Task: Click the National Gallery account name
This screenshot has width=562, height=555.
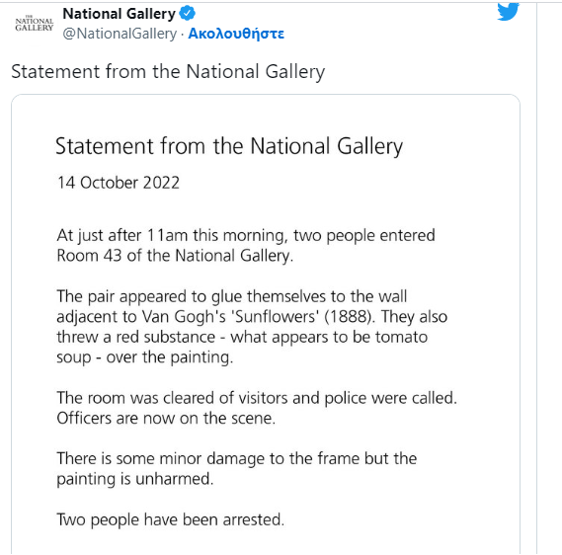Action: [x=119, y=14]
